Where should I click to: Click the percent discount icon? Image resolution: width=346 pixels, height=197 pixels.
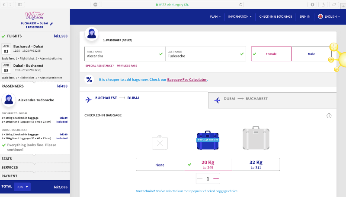tap(89, 79)
